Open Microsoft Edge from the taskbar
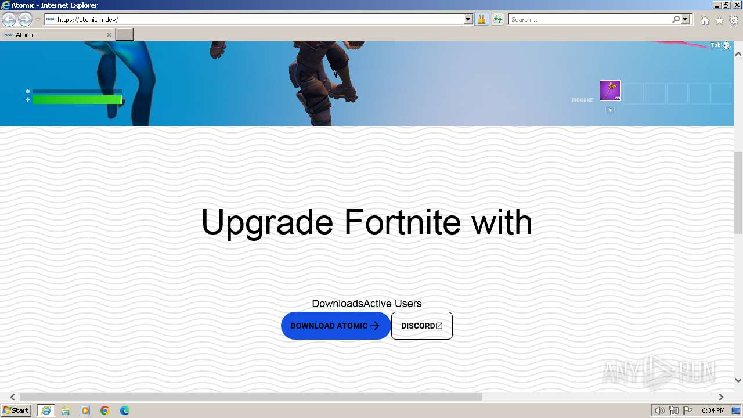This screenshot has height=418, width=743. click(x=125, y=410)
